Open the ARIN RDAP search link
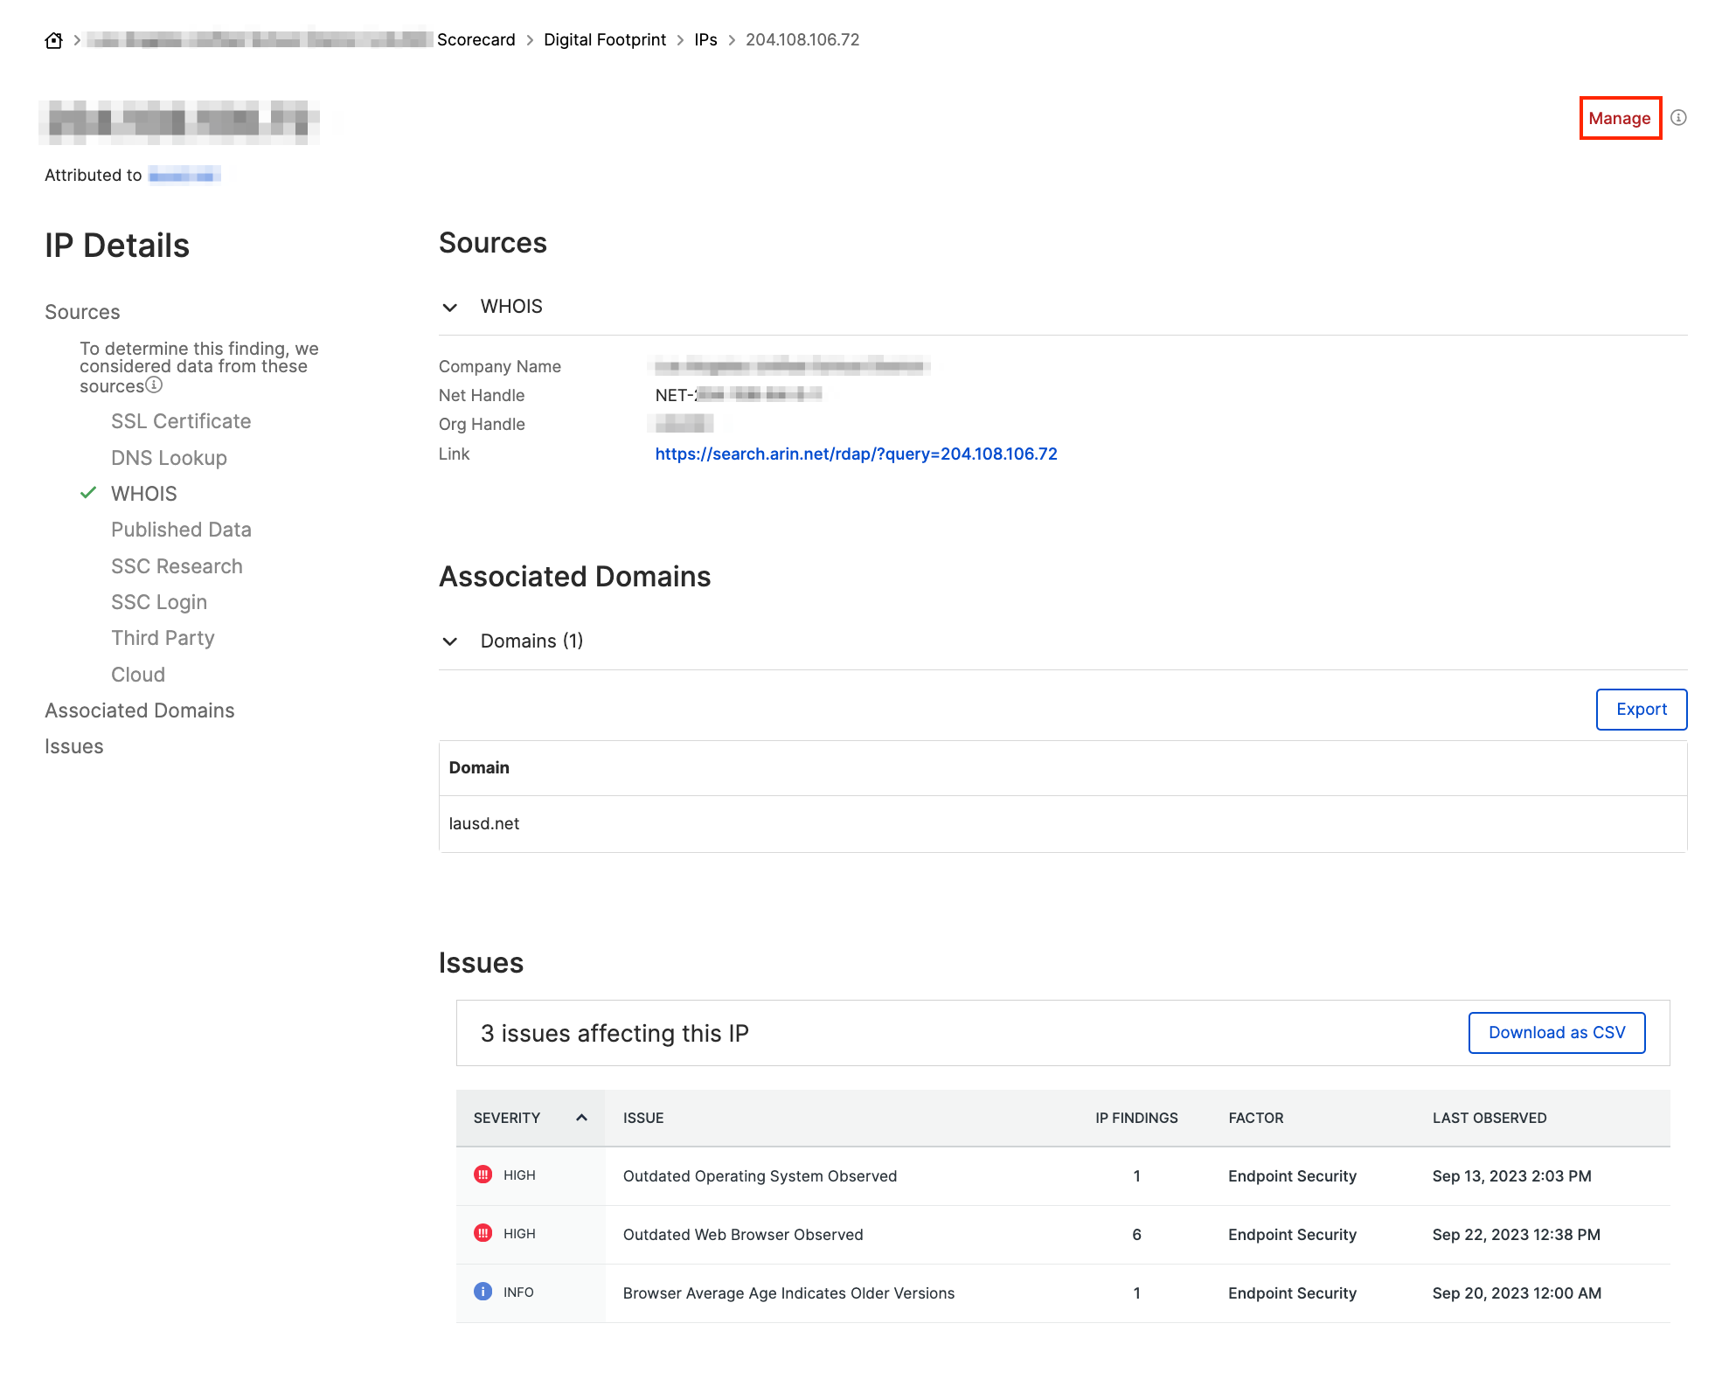This screenshot has width=1736, height=1386. [856, 454]
